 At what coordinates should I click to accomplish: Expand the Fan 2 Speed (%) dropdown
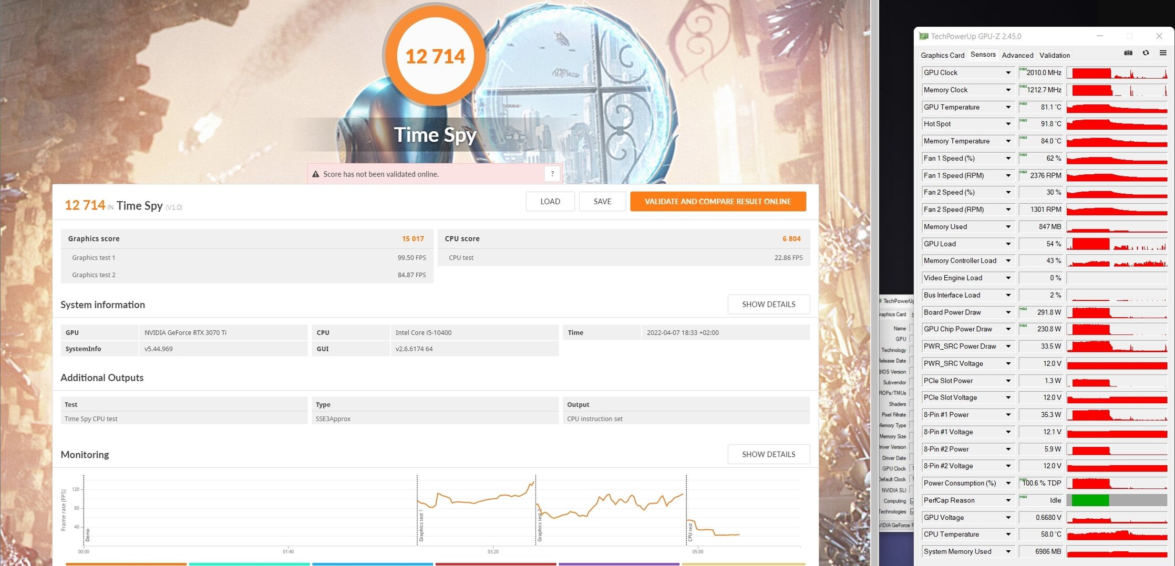[x=1008, y=193]
